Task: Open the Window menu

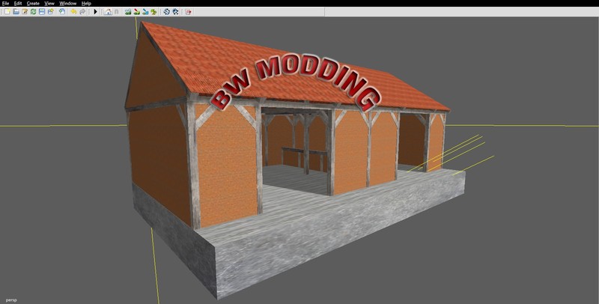Action: point(68,4)
